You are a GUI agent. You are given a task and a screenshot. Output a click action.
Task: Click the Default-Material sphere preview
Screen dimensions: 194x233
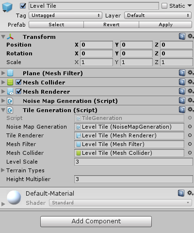click(14, 198)
